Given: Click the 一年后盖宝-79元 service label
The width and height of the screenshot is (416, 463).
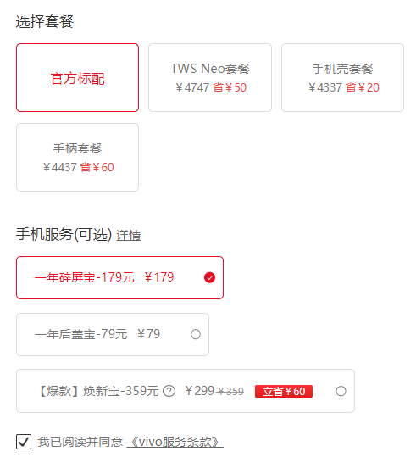Looking at the screenshot, I should [x=81, y=334].
